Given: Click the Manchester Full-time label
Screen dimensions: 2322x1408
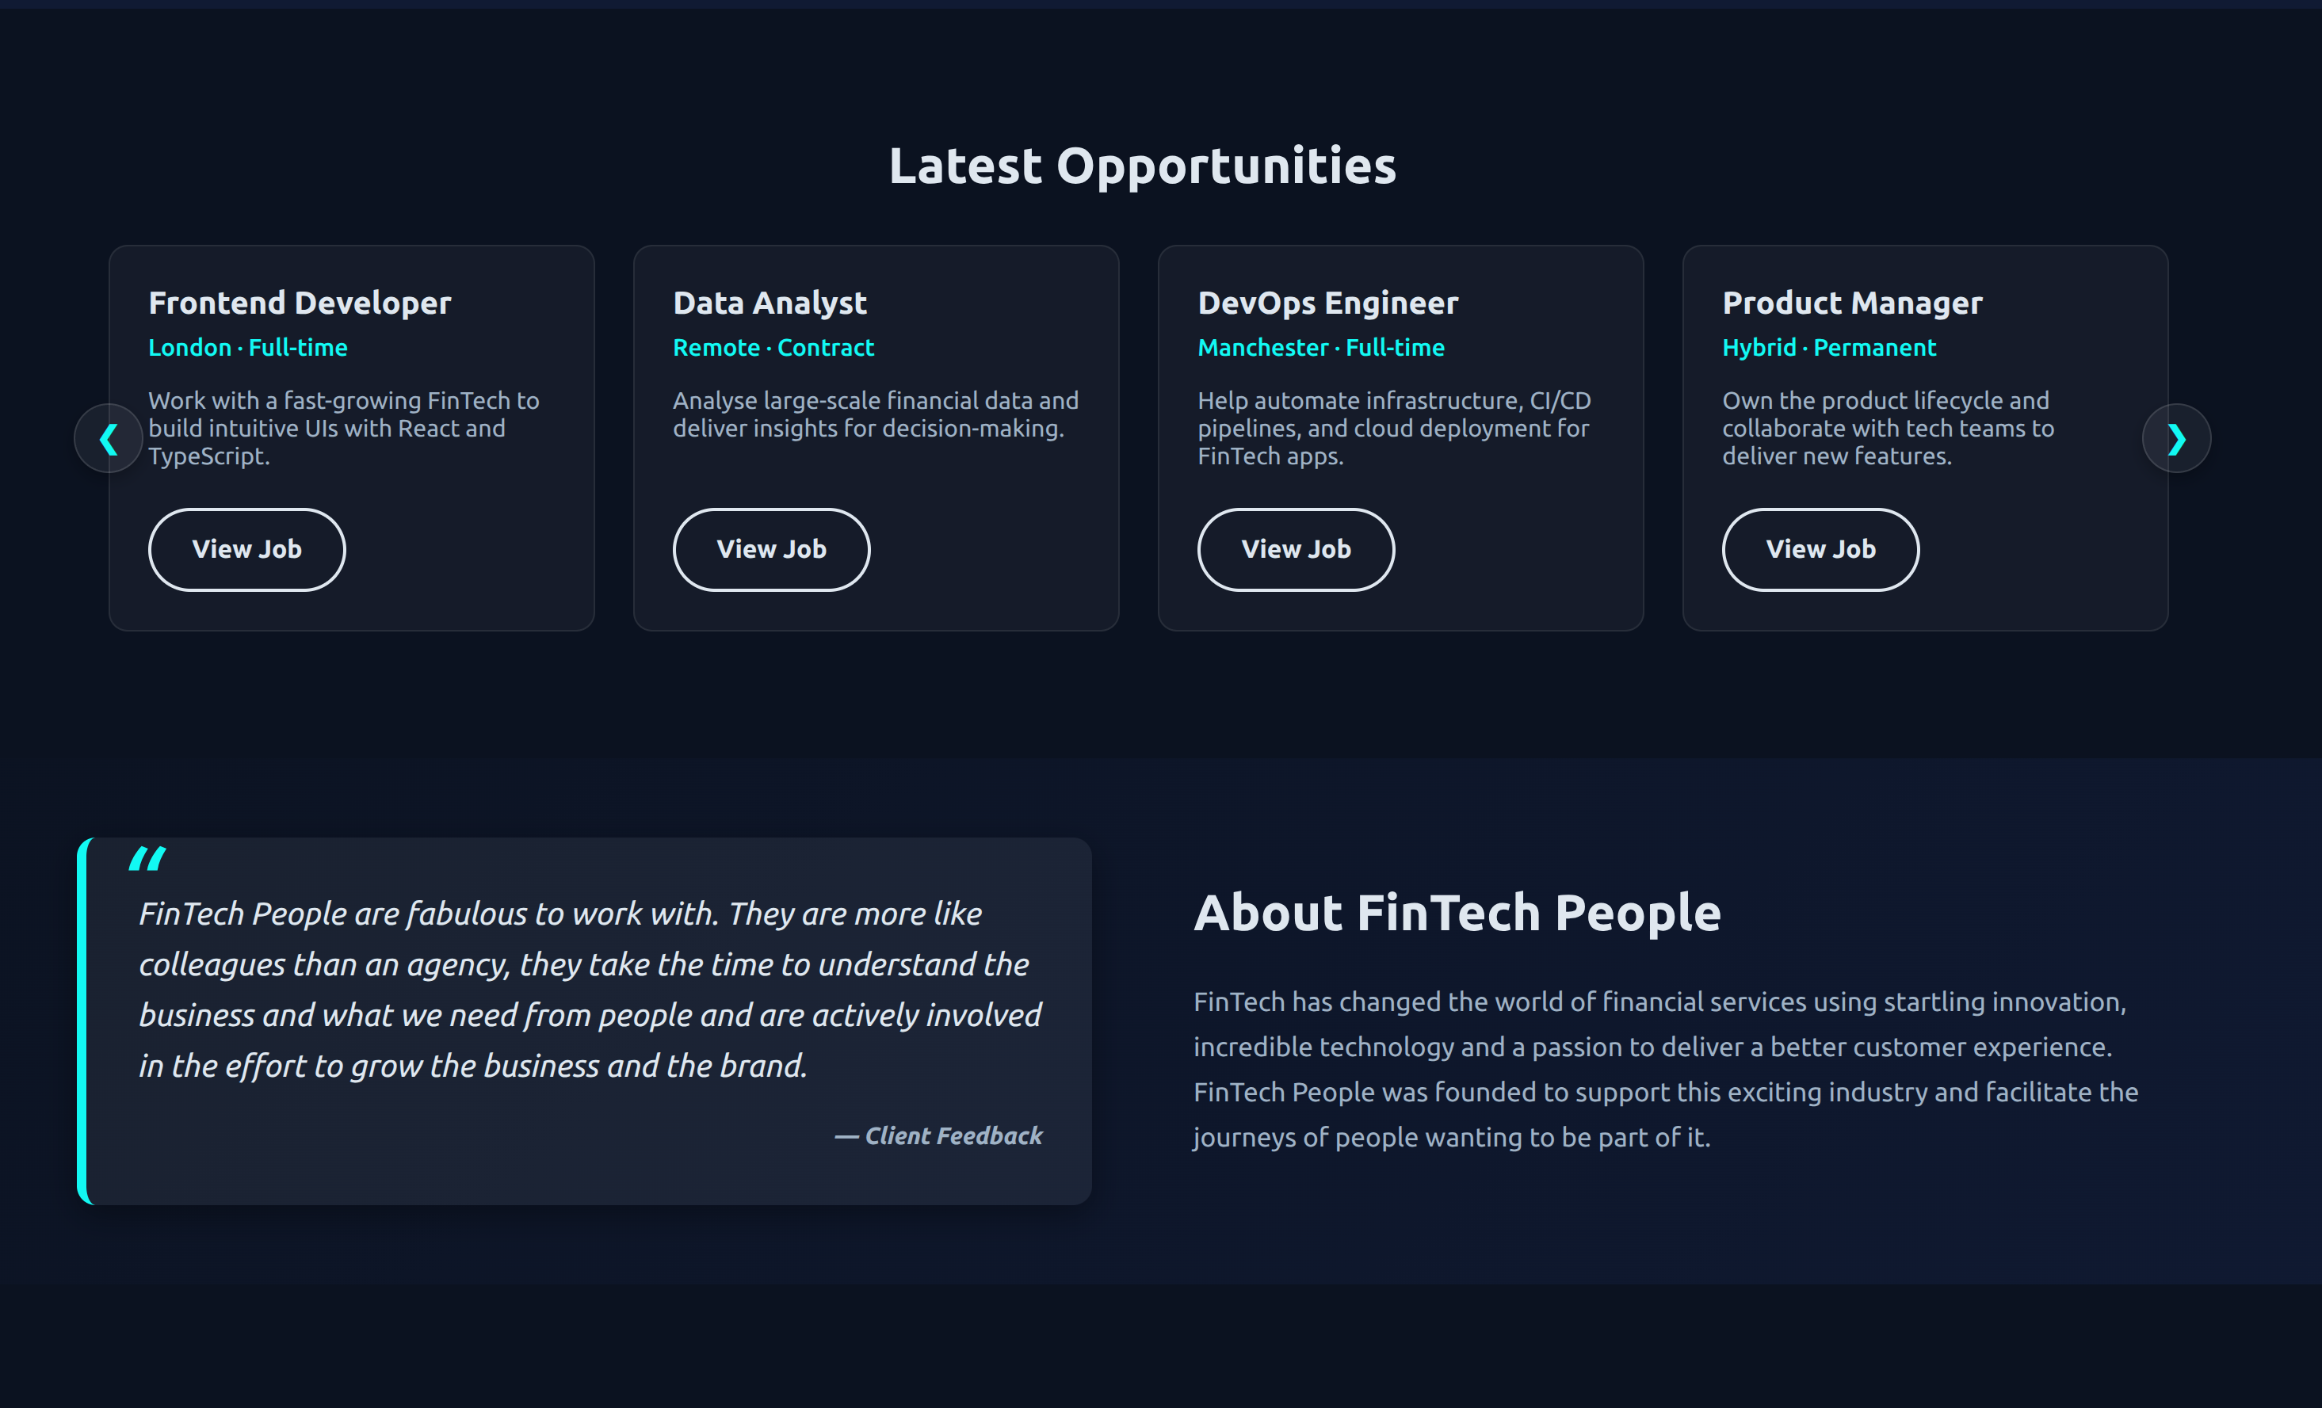Looking at the screenshot, I should (x=1321, y=347).
